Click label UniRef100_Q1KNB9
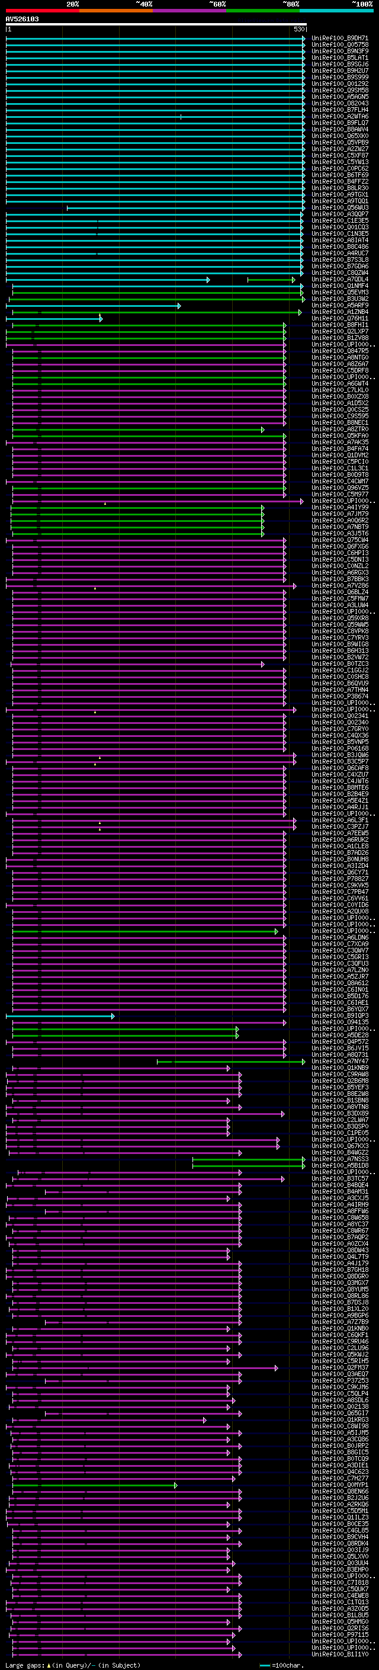The width and height of the screenshot is (379, 1670). point(340,1068)
